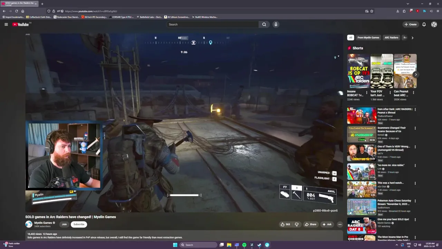Screen dimensions: 442x249
Task: Open the YouTube notifications bell
Action: [424, 24]
